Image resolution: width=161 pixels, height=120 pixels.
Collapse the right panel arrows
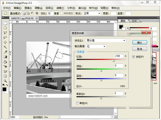coord(158,17)
